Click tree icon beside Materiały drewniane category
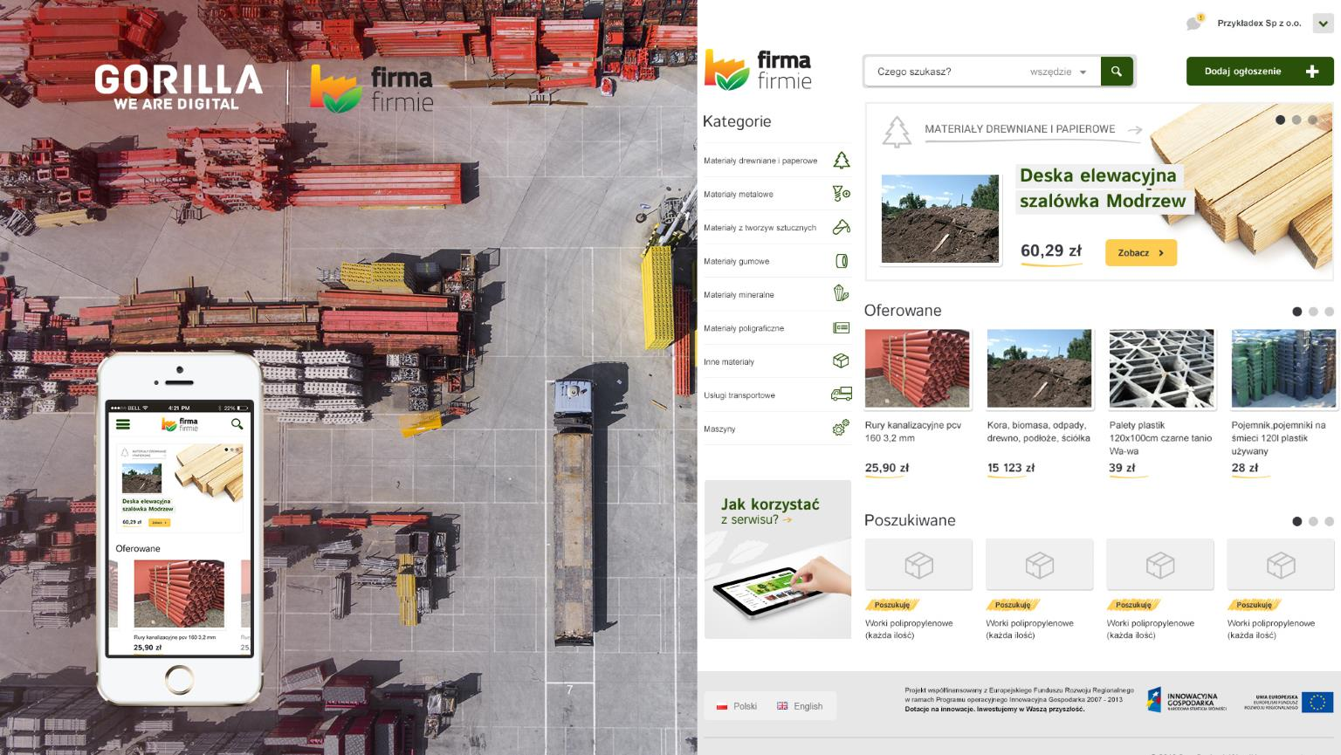Screen dimensions: 1341x755 pyautogui.click(x=841, y=160)
